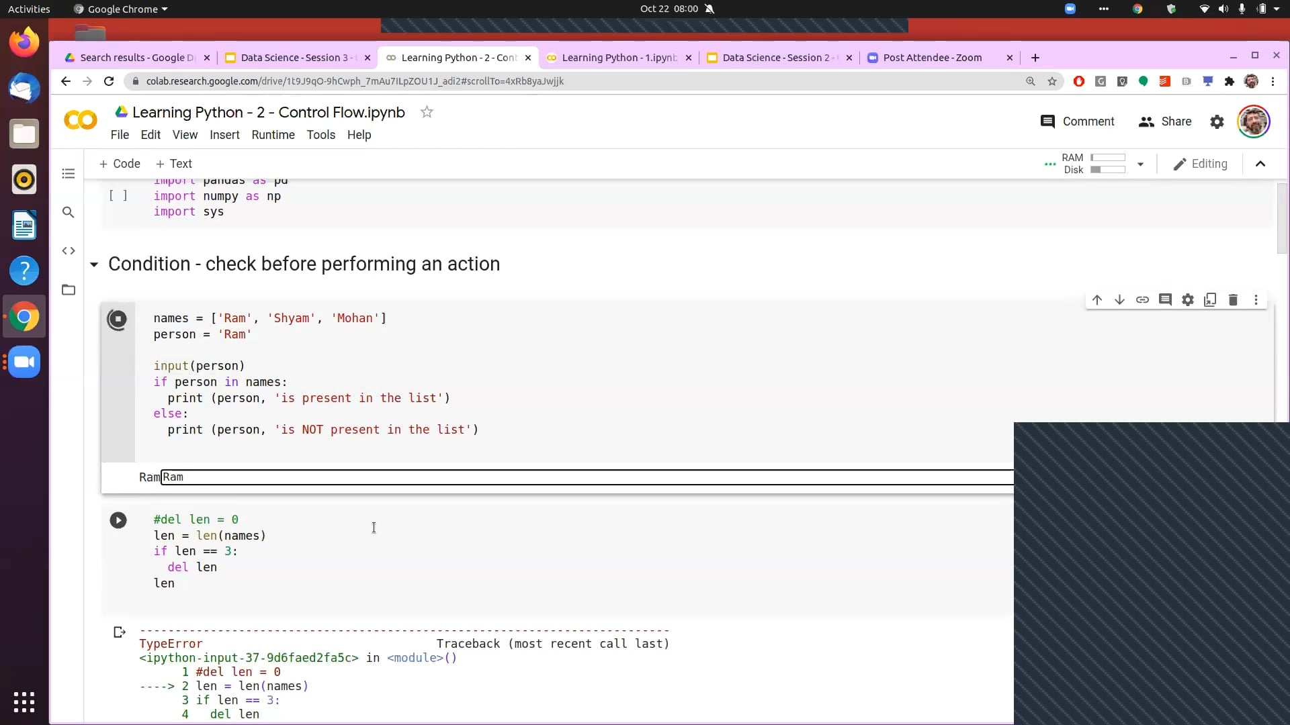Close the Post Attendee Zoom tab
The width and height of the screenshot is (1290, 725).
[x=1009, y=58]
